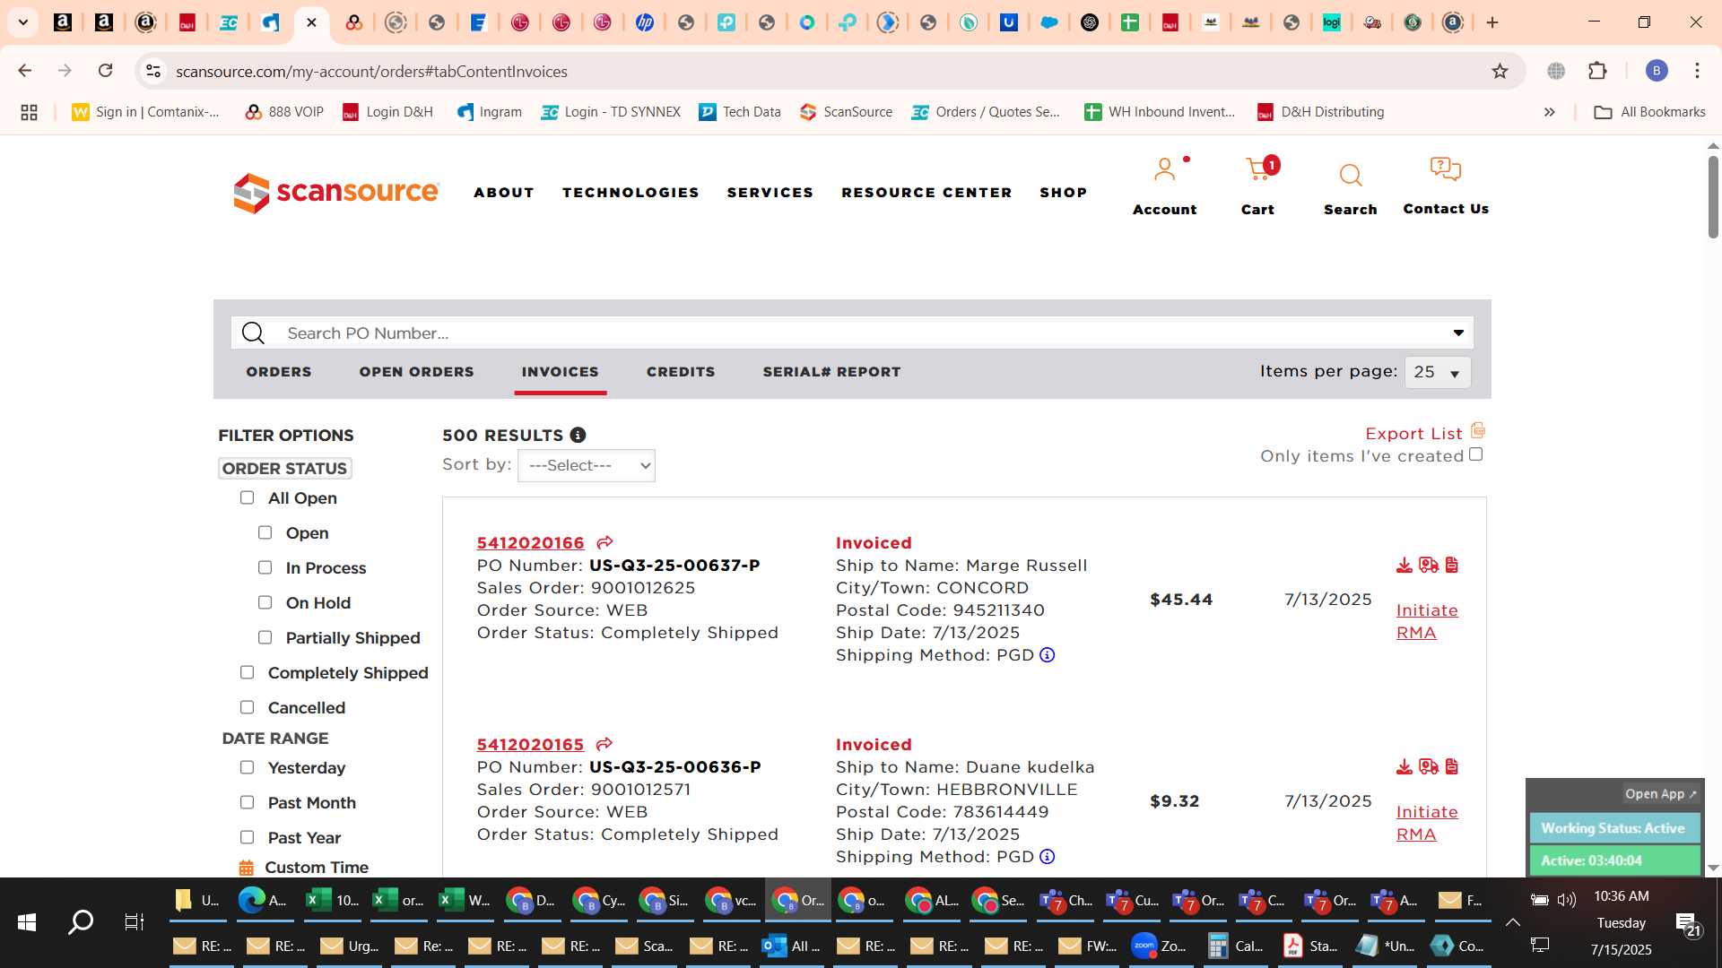Viewport: 1722px width, 968px height.
Task: Switch to the Orders tab
Action: (279, 372)
